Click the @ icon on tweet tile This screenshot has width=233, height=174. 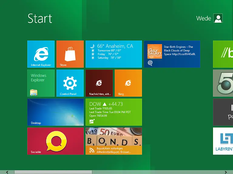[150, 63]
